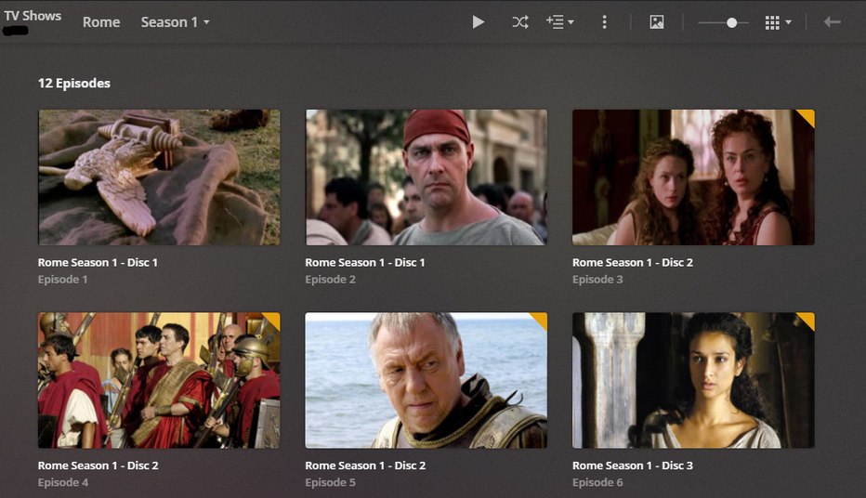Click Rome Season 1 - Disc 2 title above Episode 5
The height and width of the screenshot is (498, 866).
(365, 465)
